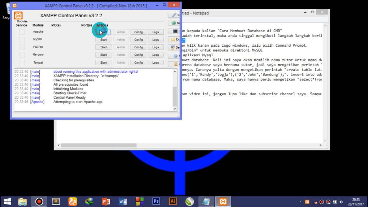Click Notepad's vertical scroll-up arrow
The height and width of the screenshot is (207, 368).
(x=325, y=26)
